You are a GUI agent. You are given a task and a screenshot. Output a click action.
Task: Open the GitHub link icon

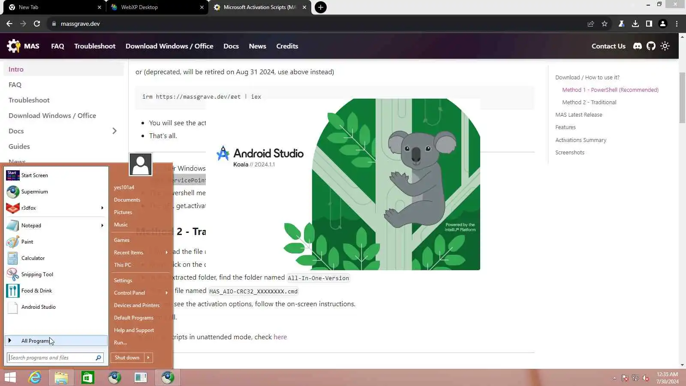(x=651, y=46)
